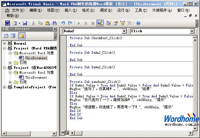Collapse second Microsoft Word 对象 folder
The image size is (200, 138).
click(10, 73)
